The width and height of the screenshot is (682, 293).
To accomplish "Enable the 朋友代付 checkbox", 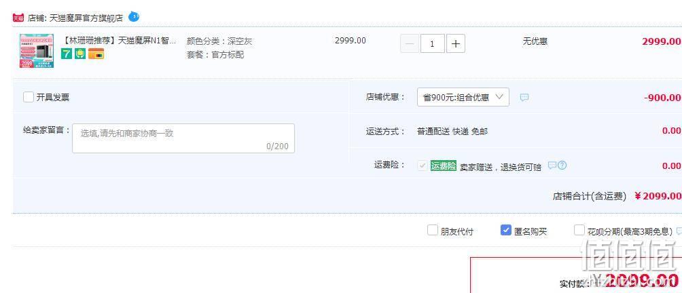I will pyautogui.click(x=432, y=230).
